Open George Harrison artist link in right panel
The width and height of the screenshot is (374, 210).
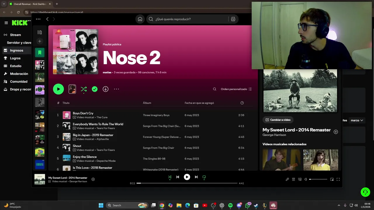tap(274, 135)
